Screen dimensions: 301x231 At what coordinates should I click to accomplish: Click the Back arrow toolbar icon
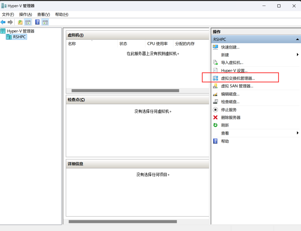(x=3, y=22)
